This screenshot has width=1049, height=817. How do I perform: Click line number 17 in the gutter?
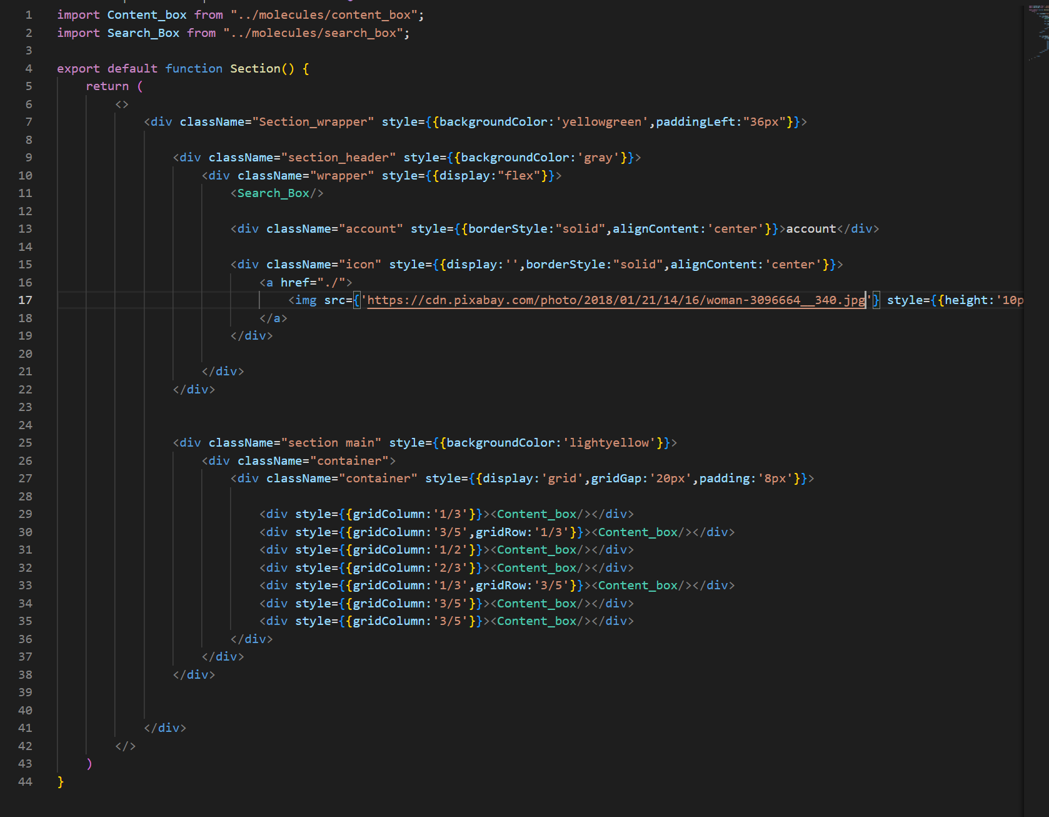(x=25, y=300)
